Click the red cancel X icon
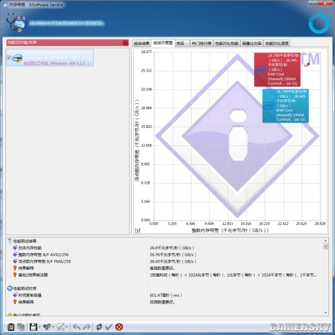335x335 pixels. pos(119,327)
